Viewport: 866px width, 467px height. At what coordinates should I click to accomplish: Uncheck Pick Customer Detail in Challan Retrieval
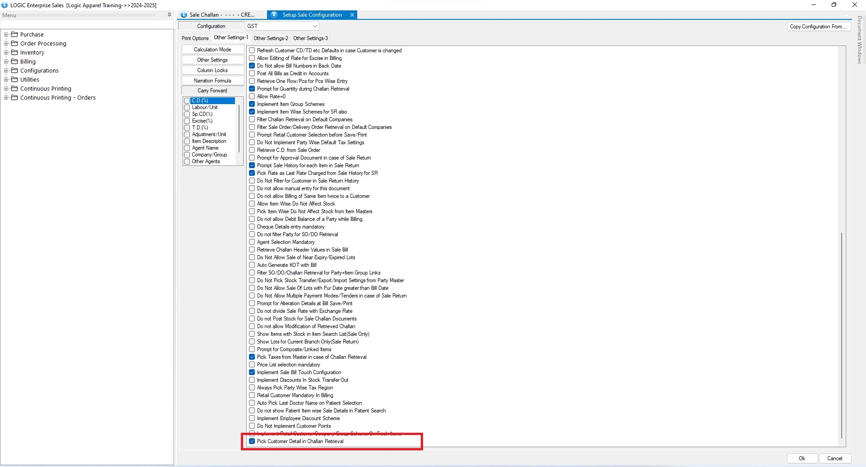point(252,441)
